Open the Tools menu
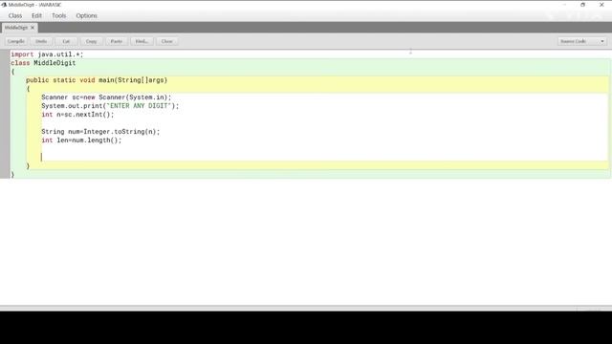Image resolution: width=612 pixels, height=344 pixels. (x=59, y=15)
